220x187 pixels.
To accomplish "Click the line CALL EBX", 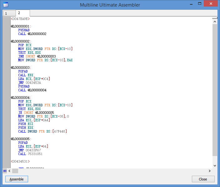I will click(x=26, y=75).
